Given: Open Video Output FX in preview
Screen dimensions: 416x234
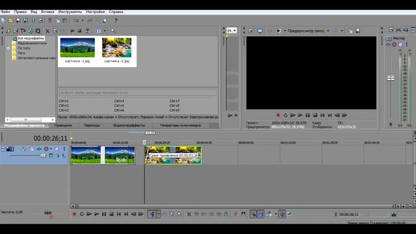Looking at the screenshot, I should tap(270, 31).
